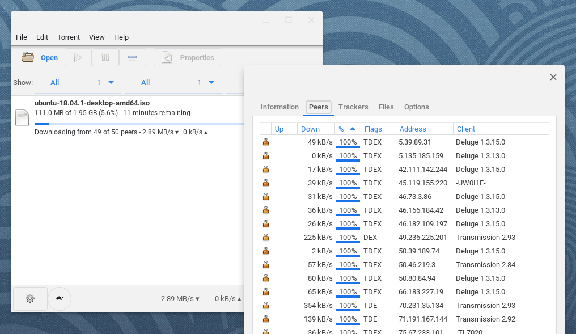This screenshot has width=576, height=334.
Task: Click the lock icon for peer 5.39.89.31
Action: pyautogui.click(x=265, y=142)
